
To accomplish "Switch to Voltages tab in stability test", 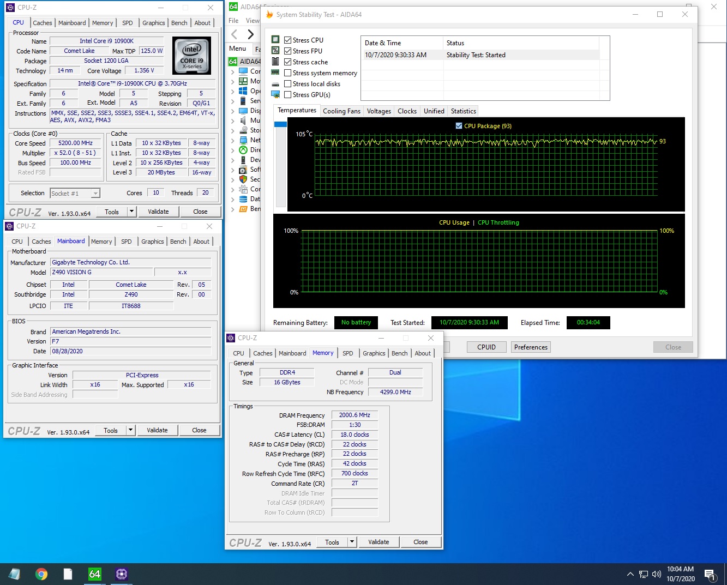I will pos(379,111).
